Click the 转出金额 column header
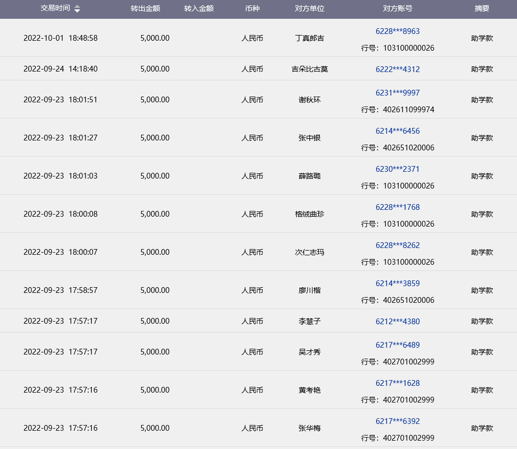 coord(145,9)
